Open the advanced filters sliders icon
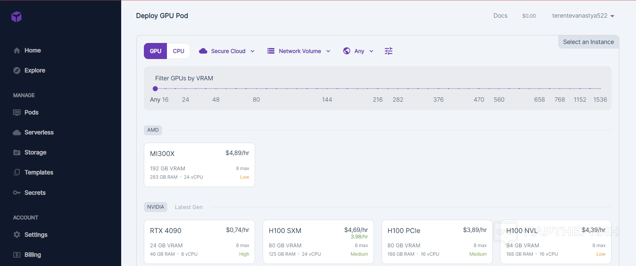This screenshot has width=636, height=266. [388, 51]
